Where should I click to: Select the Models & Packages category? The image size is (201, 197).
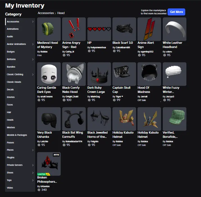pyautogui.click(x=17, y=135)
